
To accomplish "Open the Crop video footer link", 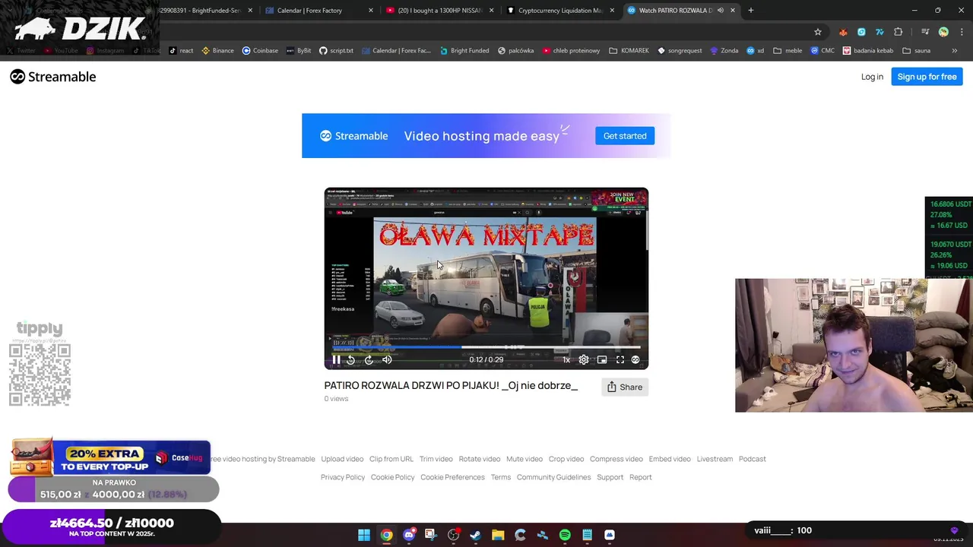I will coord(566,459).
